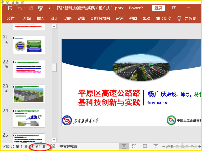
Task: Click the thumbnail pane scroll up arrow
Action: tap(54, 26)
